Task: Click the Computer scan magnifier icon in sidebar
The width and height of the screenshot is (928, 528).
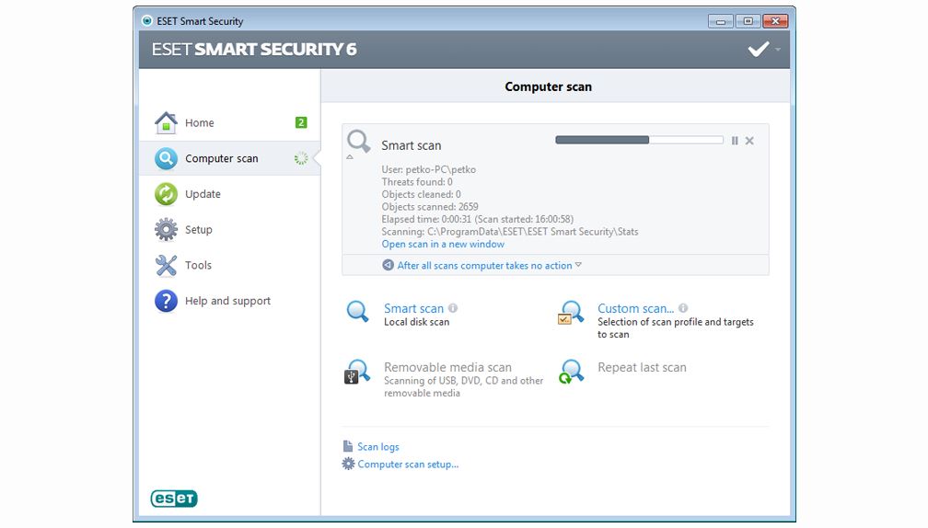Action: pyautogui.click(x=166, y=158)
